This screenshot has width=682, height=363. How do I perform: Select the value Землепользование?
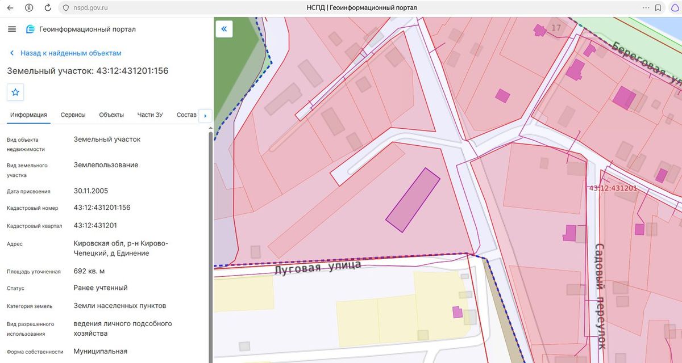pyautogui.click(x=106, y=165)
